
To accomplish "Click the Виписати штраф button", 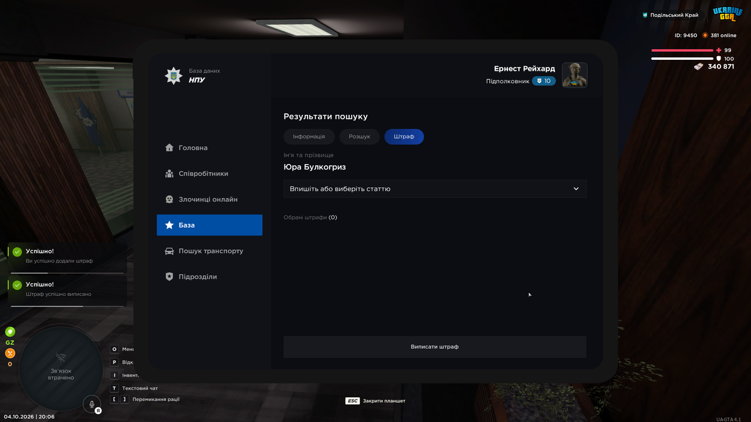I will tap(435, 347).
